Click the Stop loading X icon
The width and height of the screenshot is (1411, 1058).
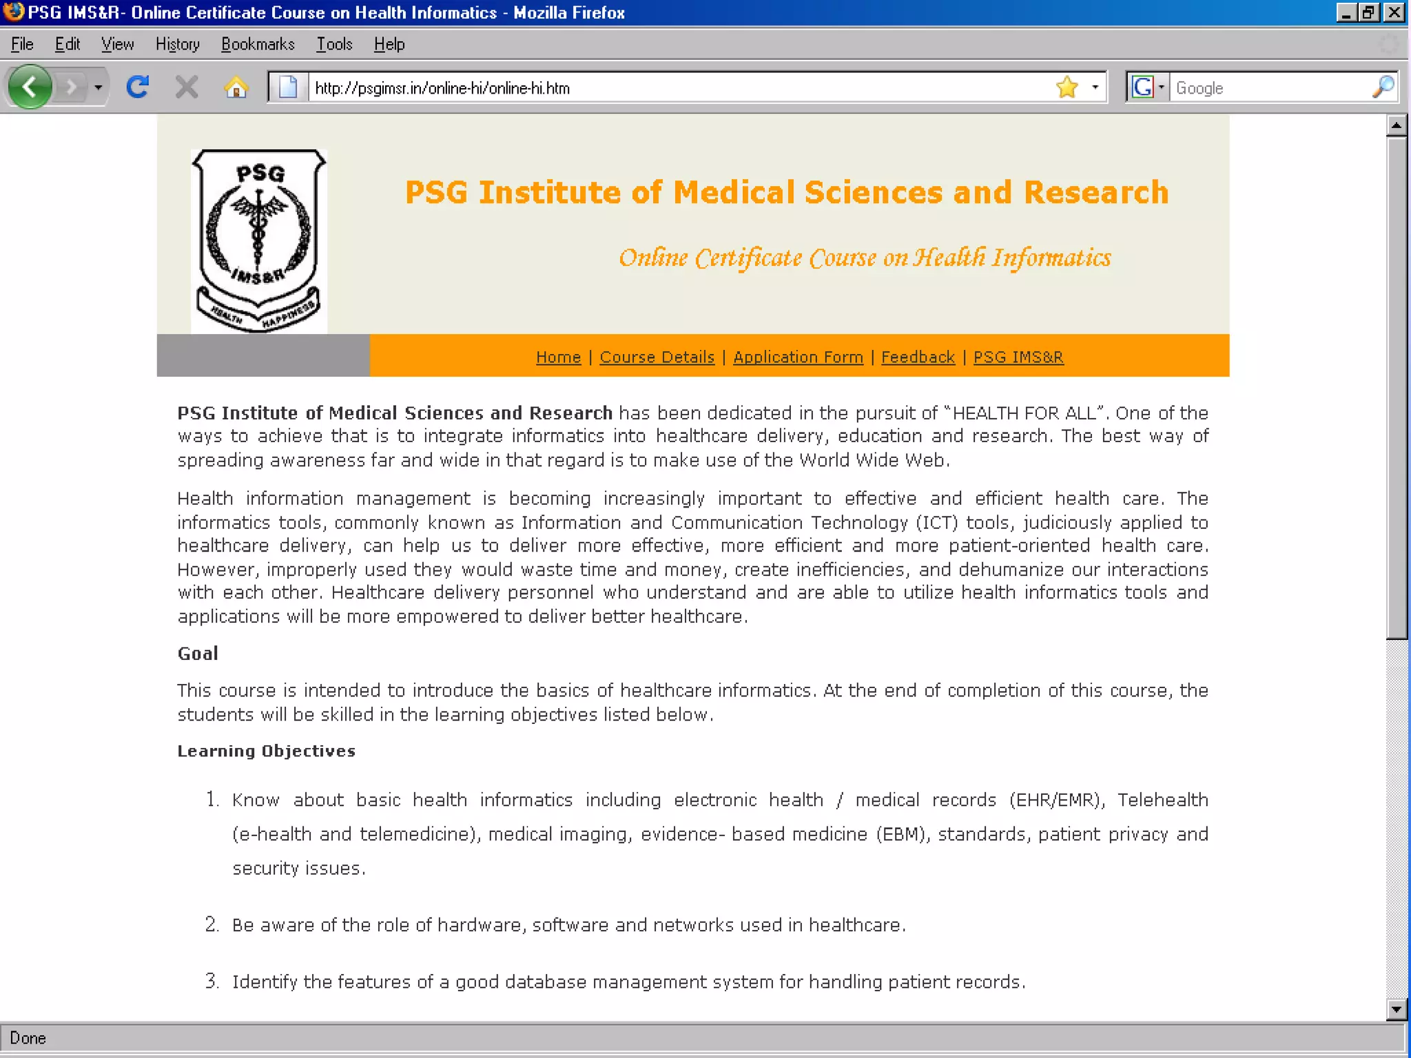tap(187, 87)
